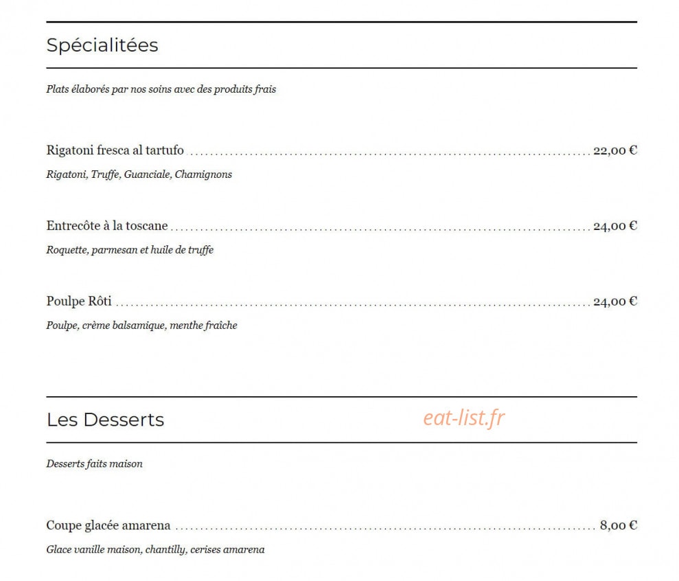Click the Entrecôte 24,00 € price
This screenshot has width=679, height=581.
[x=615, y=226]
